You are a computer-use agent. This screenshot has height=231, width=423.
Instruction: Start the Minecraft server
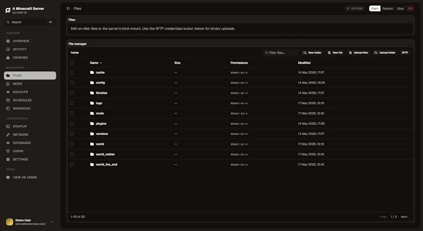coord(375,8)
